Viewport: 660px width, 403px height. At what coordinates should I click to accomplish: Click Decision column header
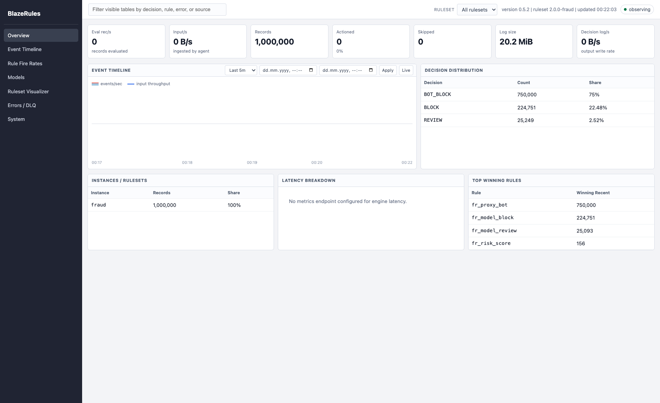(433, 83)
